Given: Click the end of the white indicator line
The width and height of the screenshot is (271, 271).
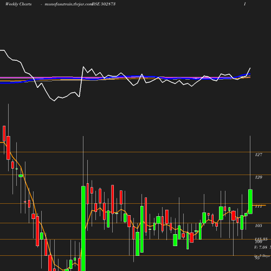Looking at the screenshot, I should coord(250,68).
